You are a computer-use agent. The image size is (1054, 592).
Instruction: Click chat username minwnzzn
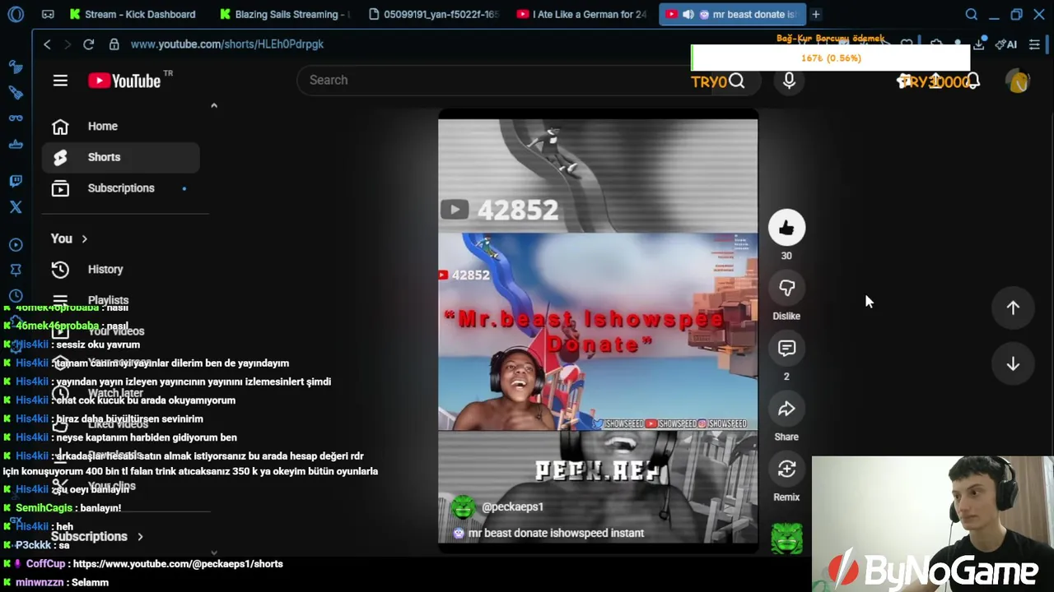(x=41, y=582)
